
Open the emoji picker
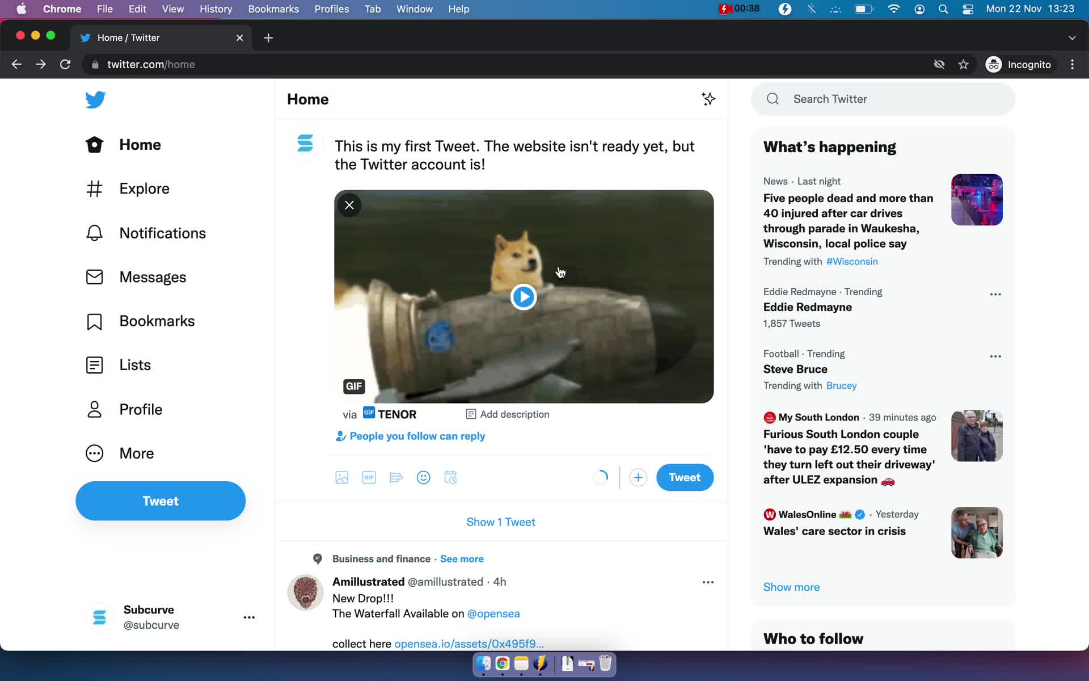pyautogui.click(x=424, y=477)
